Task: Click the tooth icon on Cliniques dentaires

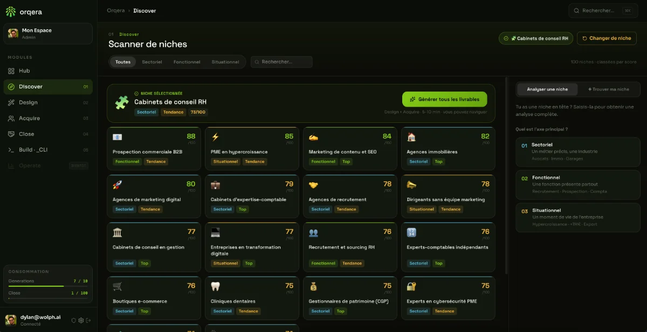Action: click(x=215, y=286)
